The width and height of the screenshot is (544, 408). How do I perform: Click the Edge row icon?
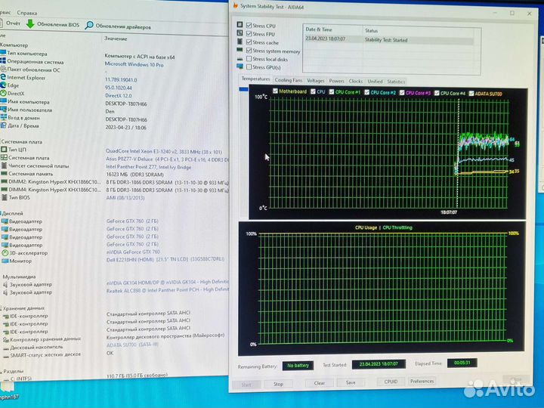(x=3, y=85)
